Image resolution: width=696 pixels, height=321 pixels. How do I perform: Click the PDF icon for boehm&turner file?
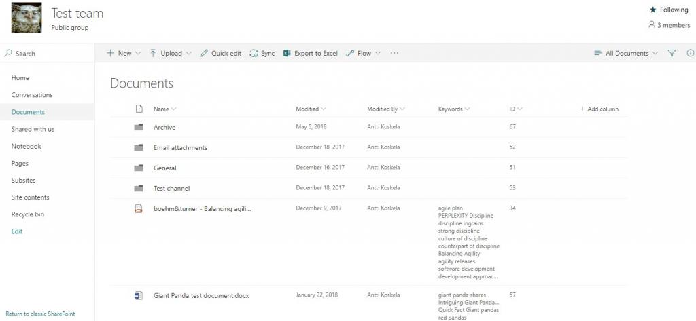pos(139,208)
